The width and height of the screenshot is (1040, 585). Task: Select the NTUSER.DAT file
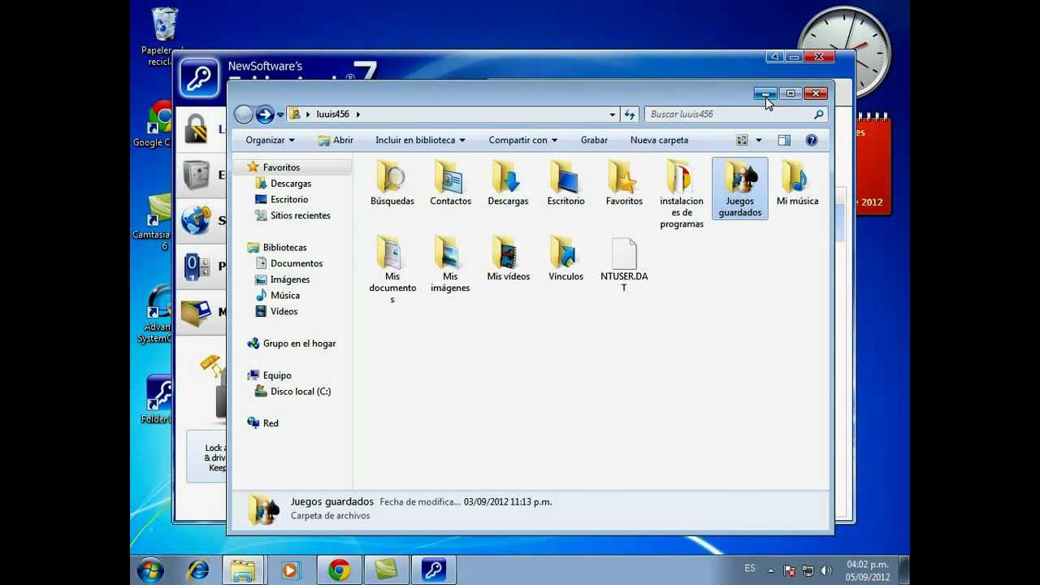tap(624, 264)
